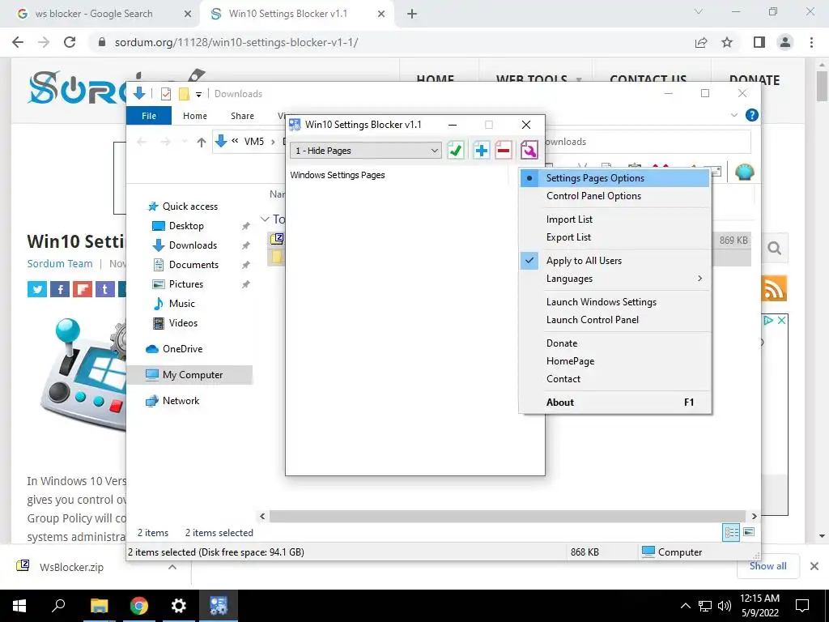Open Chrome side panel icon

click(x=759, y=42)
